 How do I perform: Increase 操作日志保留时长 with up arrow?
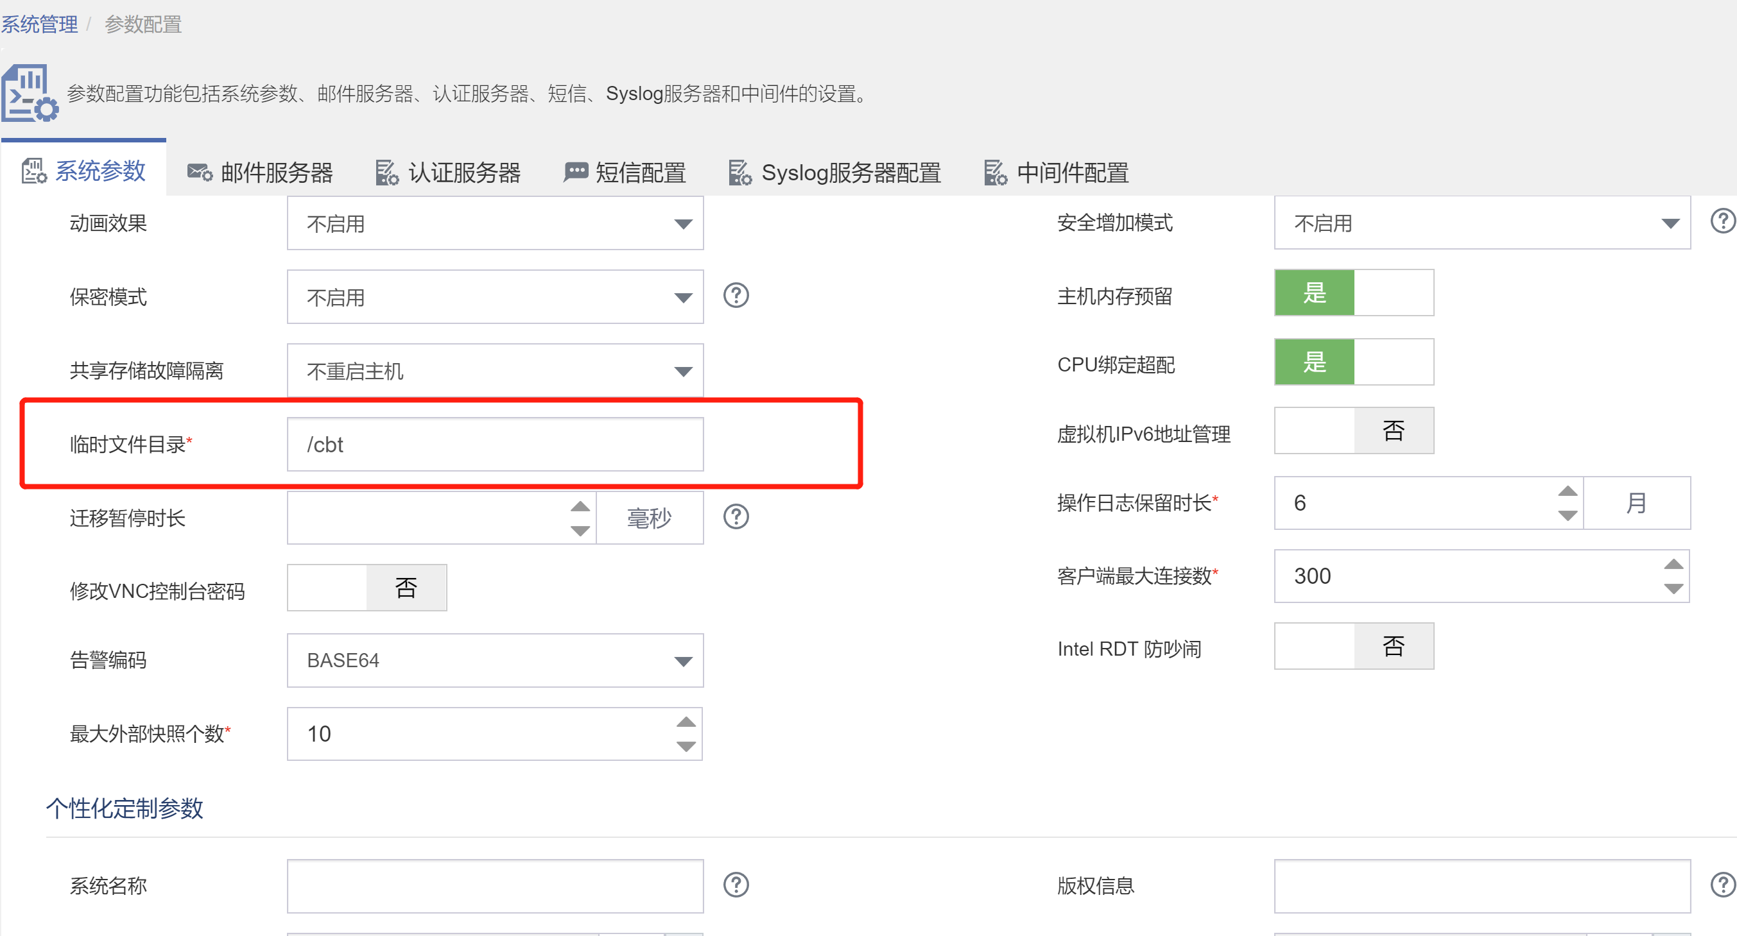[1567, 491]
